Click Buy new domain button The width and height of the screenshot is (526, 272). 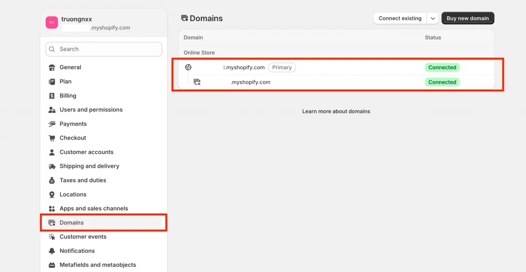(467, 18)
